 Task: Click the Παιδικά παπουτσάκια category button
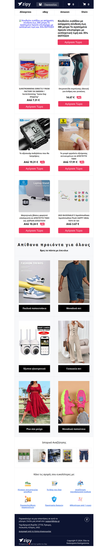point(34,308)
